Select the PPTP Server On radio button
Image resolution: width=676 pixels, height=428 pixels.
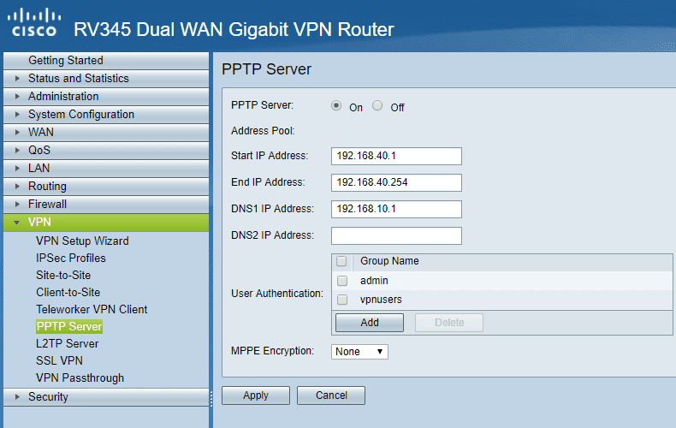click(336, 105)
